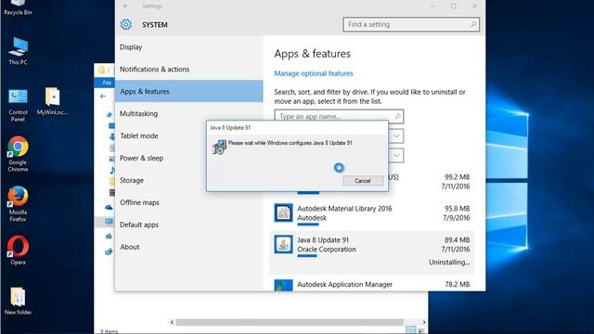
Task: Click the Find a setting search field
Action: [x=411, y=24]
